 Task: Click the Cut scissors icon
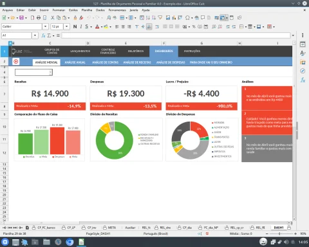[x=52, y=18]
